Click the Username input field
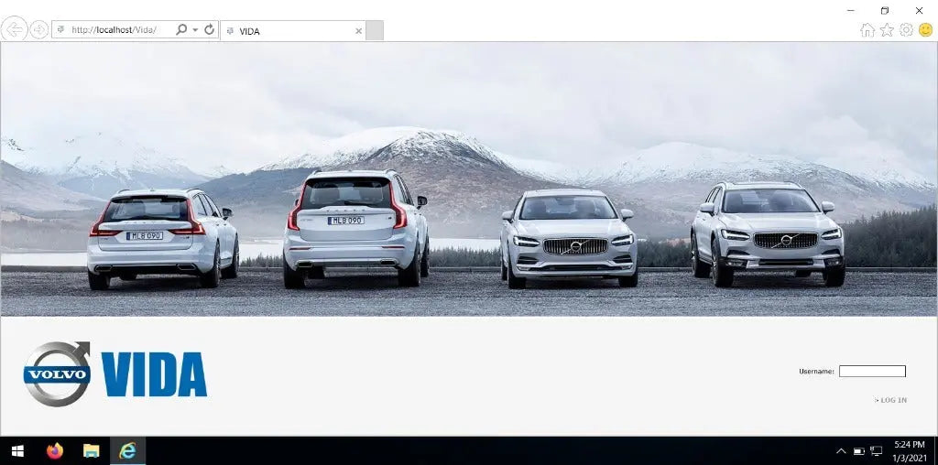Image resolution: width=938 pixels, height=465 pixels. point(872,371)
